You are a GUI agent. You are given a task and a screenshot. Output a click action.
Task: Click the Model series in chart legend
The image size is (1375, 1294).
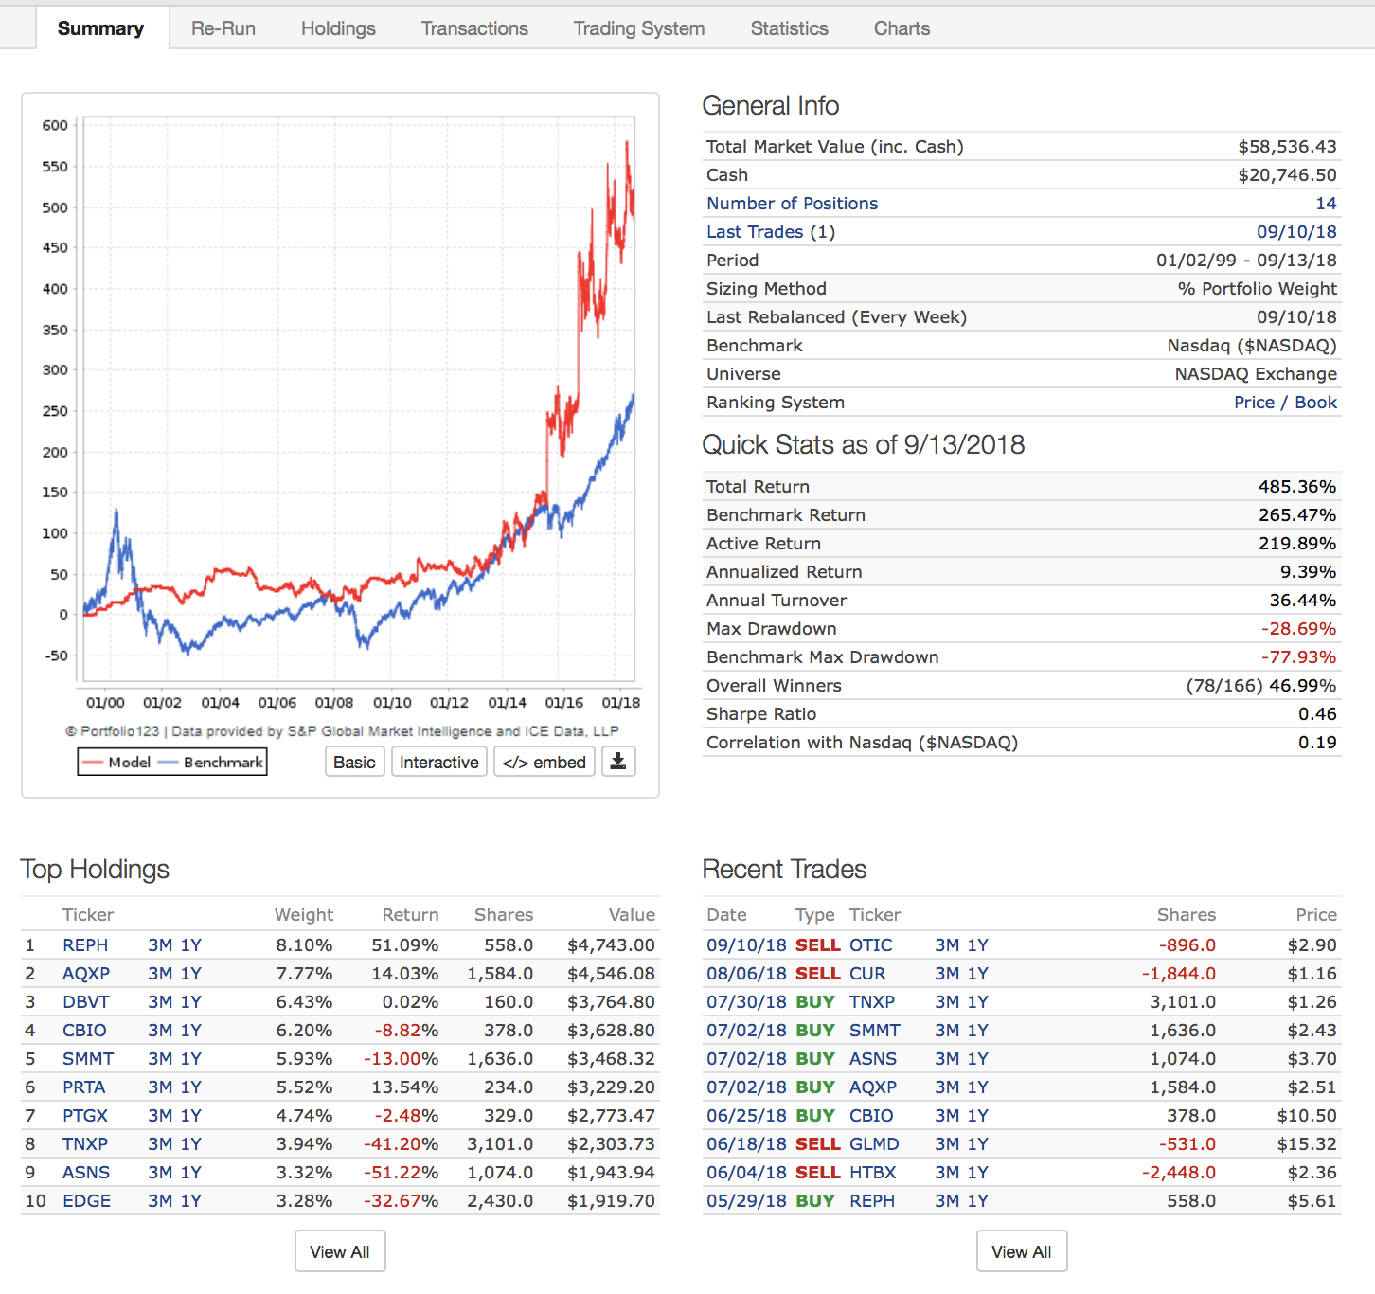(x=117, y=763)
